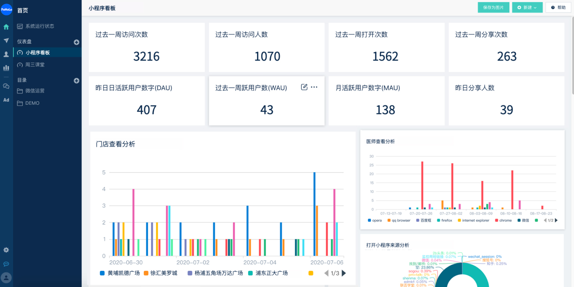Go to previous legend page in 医师查看分析
Screen dimensions: 574x287
click(545, 220)
